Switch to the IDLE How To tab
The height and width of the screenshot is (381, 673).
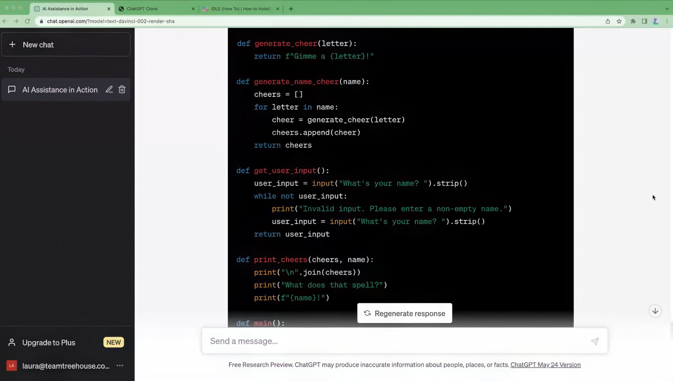pos(240,9)
